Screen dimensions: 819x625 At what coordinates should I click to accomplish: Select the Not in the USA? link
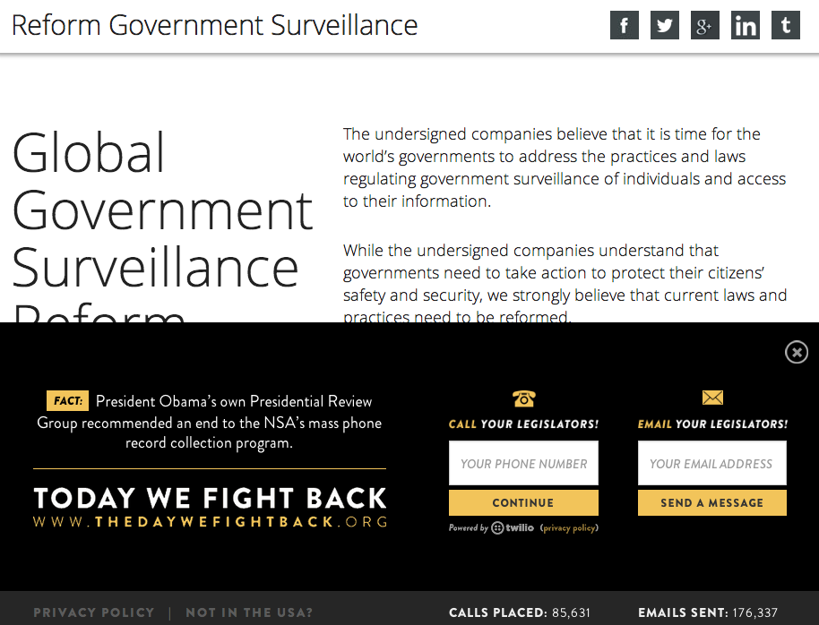[249, 612]
